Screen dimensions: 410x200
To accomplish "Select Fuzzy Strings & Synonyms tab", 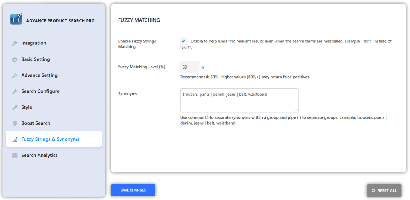I will pos(54,139).
